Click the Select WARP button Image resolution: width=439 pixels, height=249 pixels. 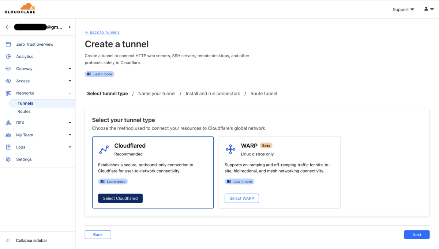tap(242, 198)
